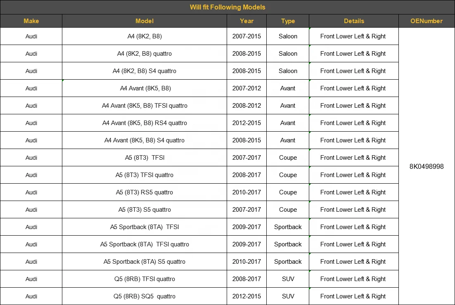Screen dimensions: 455x305
Task: Click the OE number 8K0498998 cell
Action: pyautogui.click(x=427, y=166)
